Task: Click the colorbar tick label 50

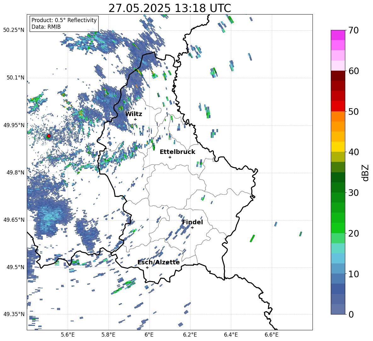Action: [x=353, y=112]
